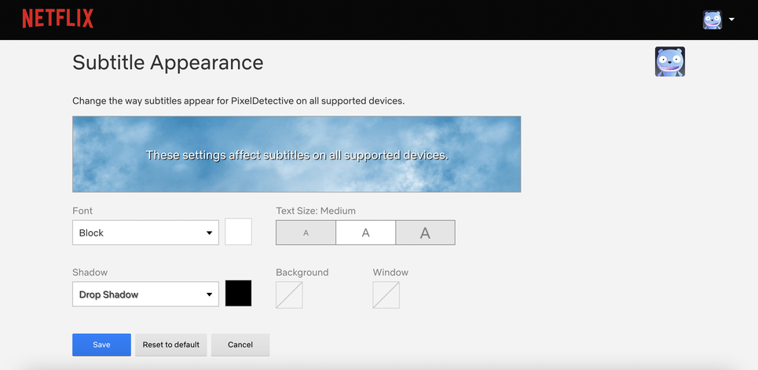This screenshot has width=758, height=370.
Task: Click the Subtitle Appearance page heading
Action: point(167,63)
